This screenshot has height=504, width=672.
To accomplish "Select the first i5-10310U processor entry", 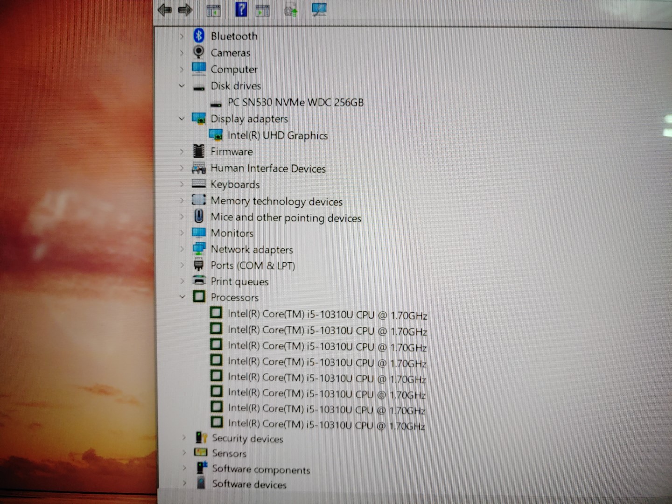I will [328, 315].
